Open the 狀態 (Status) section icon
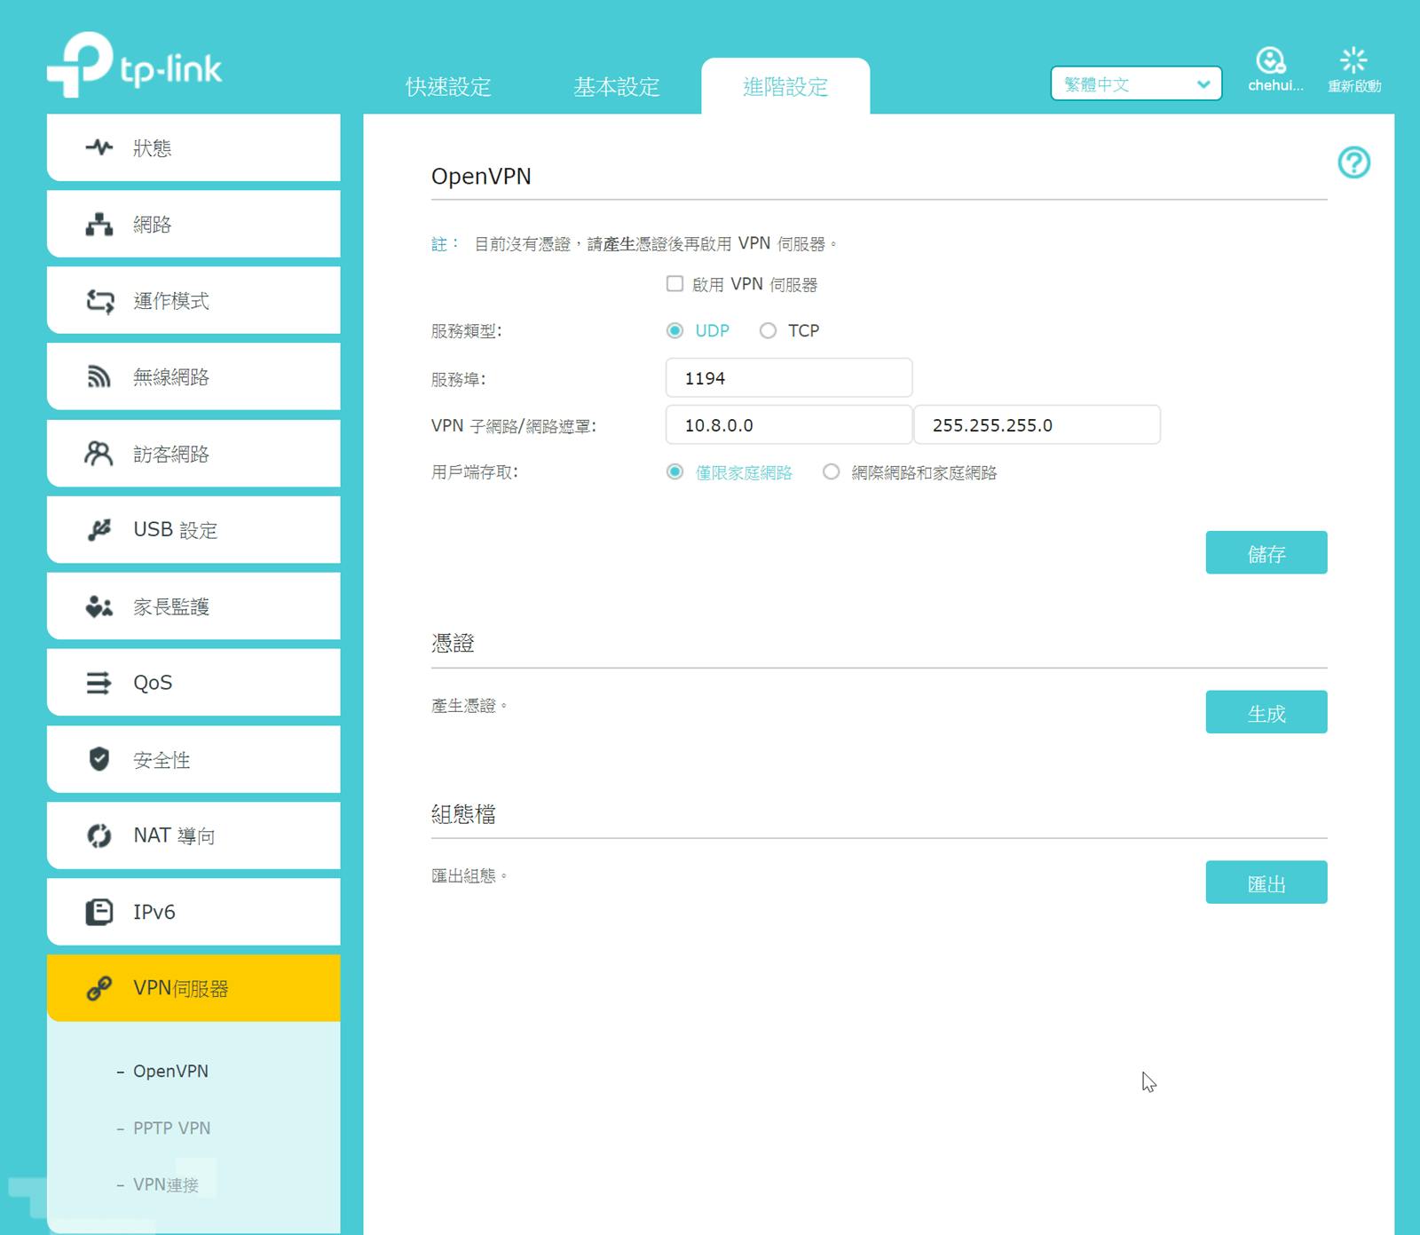The width and height of the screenshot is (1420, 1235). [99, 146]
